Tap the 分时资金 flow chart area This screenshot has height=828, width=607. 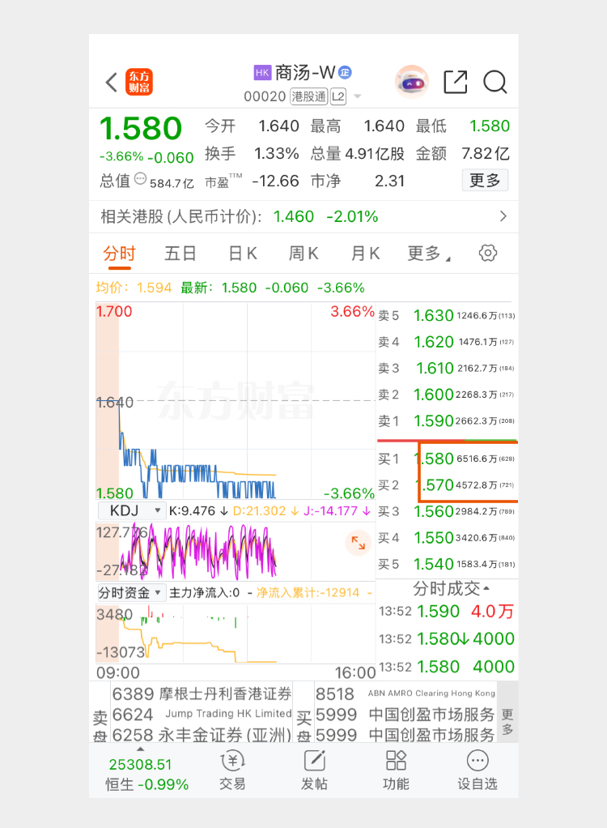[x=236, y=633]
